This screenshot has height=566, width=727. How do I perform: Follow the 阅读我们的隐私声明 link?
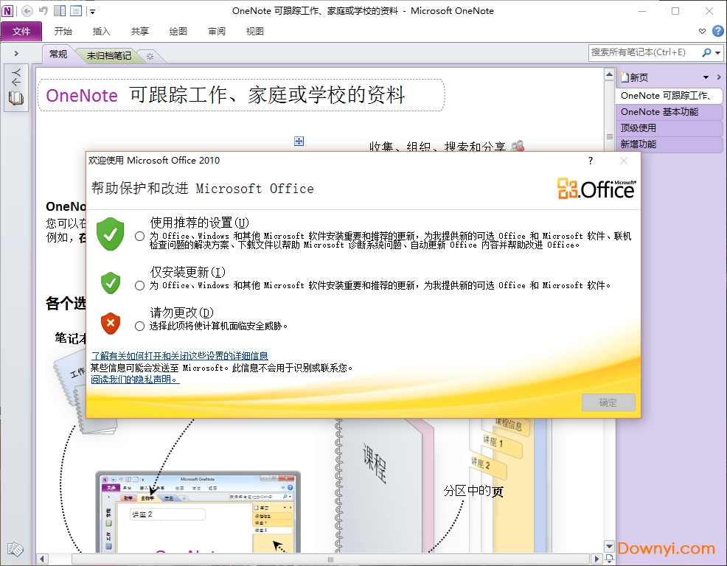coord(134,379)
